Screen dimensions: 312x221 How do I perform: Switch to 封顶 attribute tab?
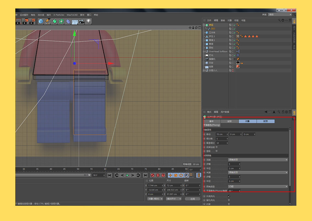pyautogui.click(x=266, y=121)
